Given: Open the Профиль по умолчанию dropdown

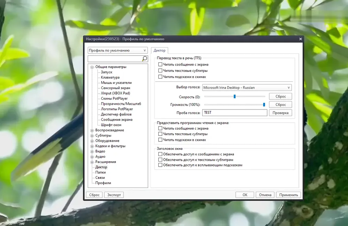Looking at the screenshot, I should click(118, 50).
